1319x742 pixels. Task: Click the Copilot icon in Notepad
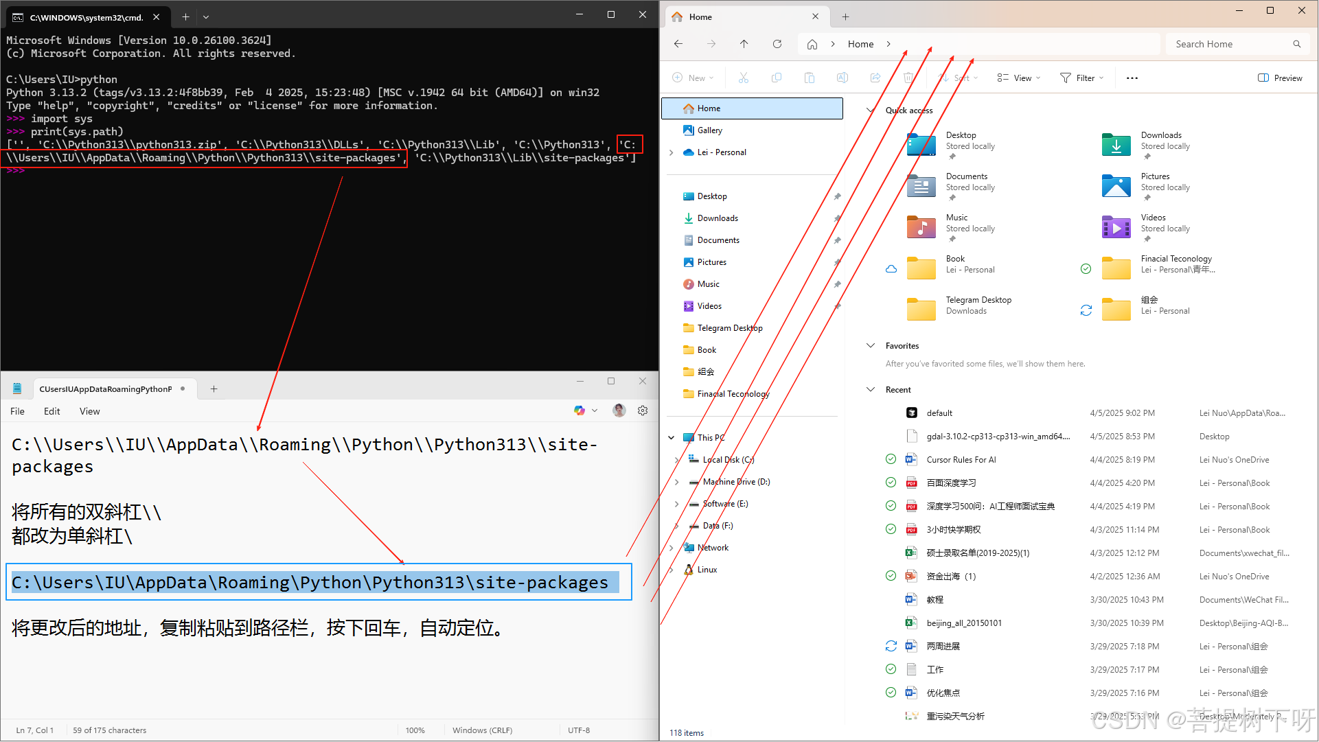pos(580,410)
